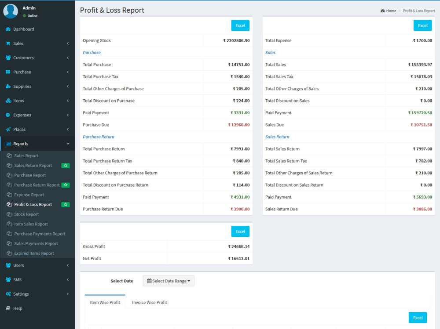Click the calendar icon in date range selector
440x329 pixels.
tap(149, 281)
